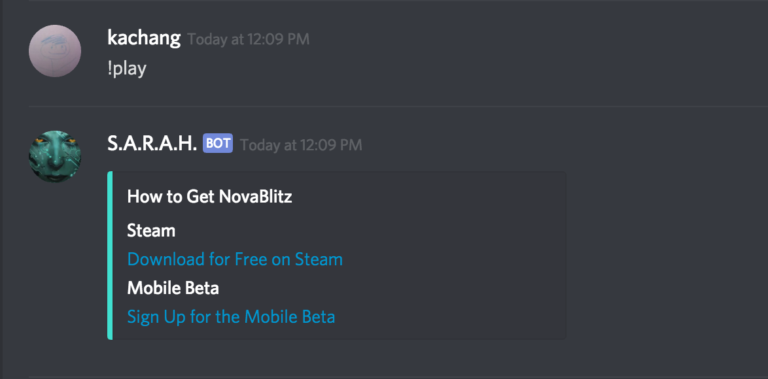
Task: Click the How to Get NovaBlitz embed title
Action: tap(209, 196)
